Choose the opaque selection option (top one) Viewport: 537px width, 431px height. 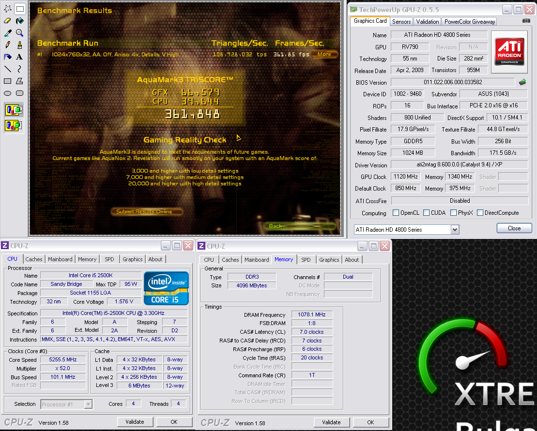point(14,110)
